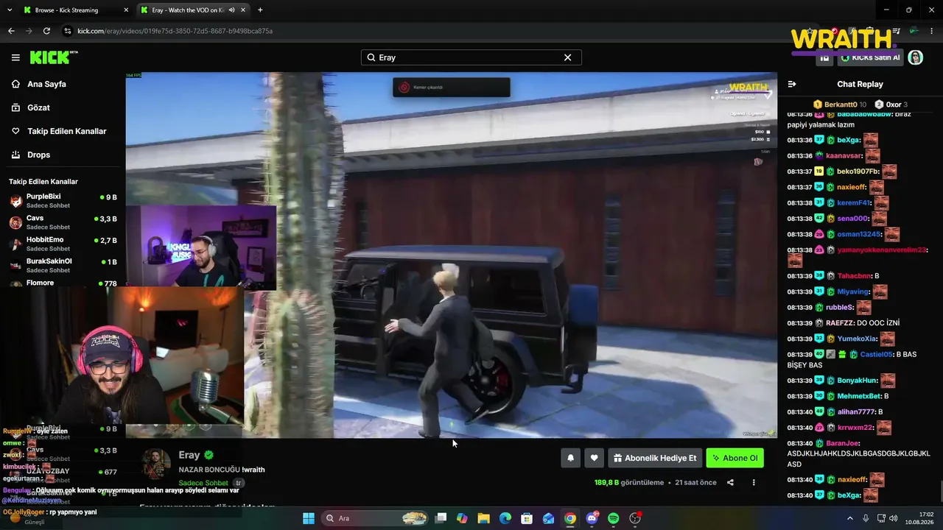
Task: Click chat username Tahacbnn
Action: [x=855, y=276]
